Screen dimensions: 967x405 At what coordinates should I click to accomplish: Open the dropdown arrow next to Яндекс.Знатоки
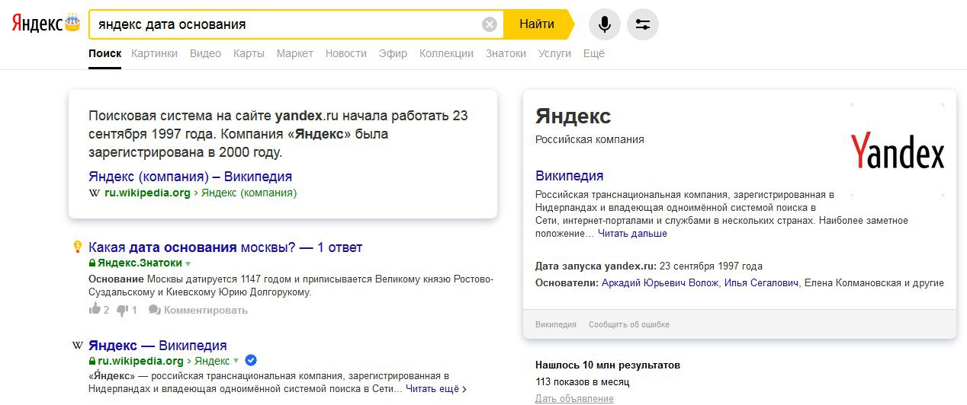point(188,263)
